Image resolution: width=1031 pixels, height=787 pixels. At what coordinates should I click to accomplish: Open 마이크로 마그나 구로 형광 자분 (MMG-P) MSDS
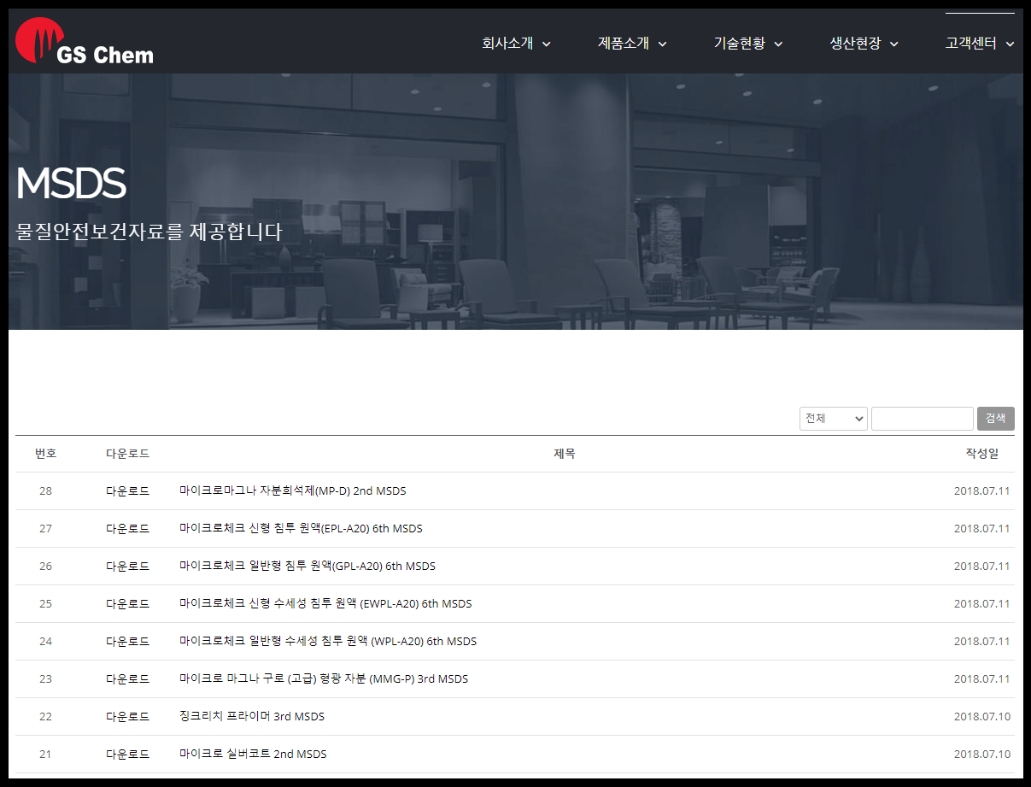click(324, 679)
